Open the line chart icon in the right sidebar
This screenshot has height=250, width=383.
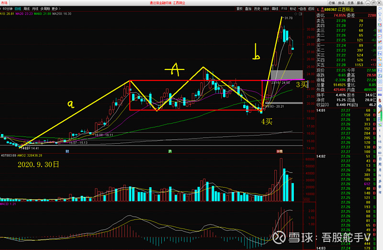tap(380, 36)
